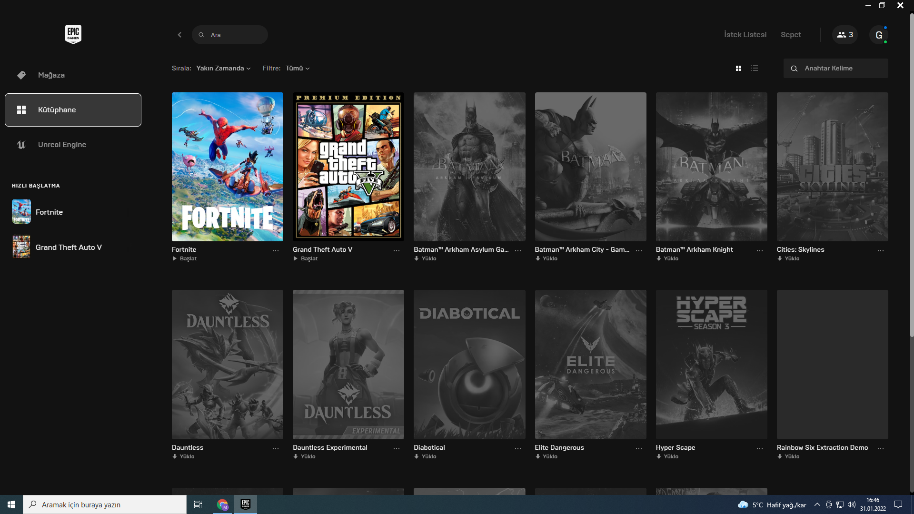This screenshot has width=914, height=514.
Task: Click Yükle under Rainbow Six Extraction Demo
Action: tap(788, 456)
